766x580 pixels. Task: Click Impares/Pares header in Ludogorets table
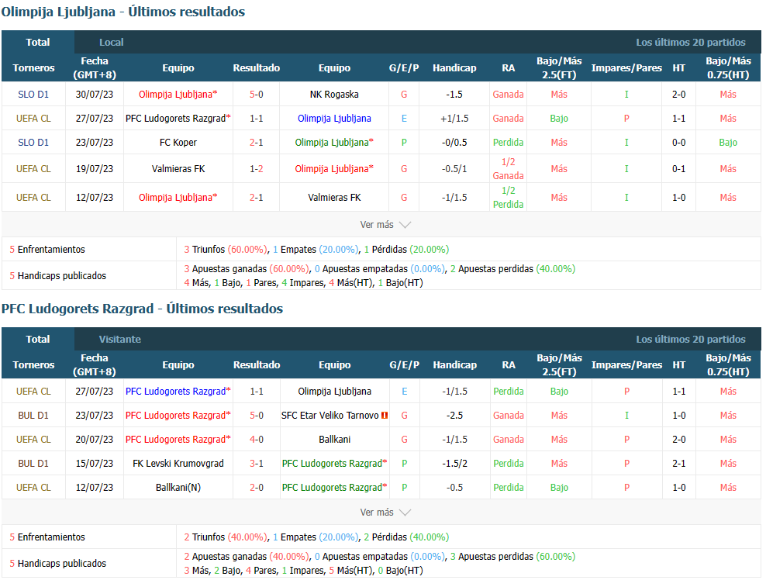(626, 364)
